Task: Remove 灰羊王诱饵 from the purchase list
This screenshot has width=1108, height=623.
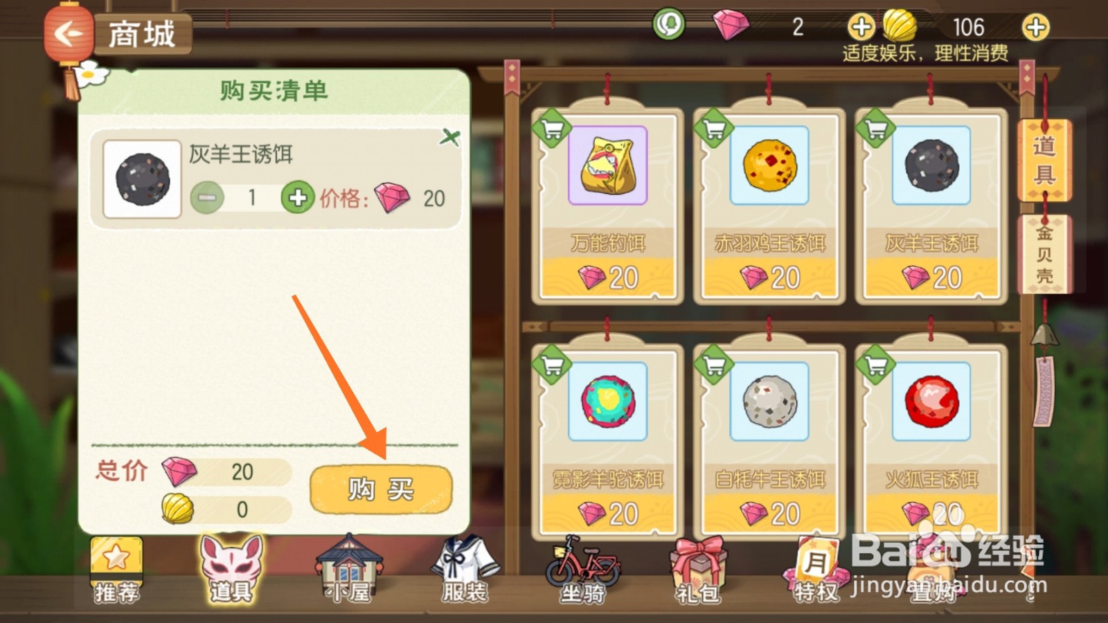Action: [x=449, y=137]
